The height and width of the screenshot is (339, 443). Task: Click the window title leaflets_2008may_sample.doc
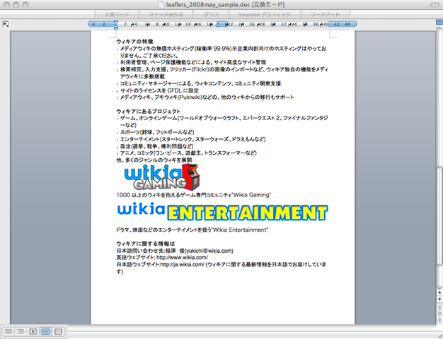coord(208,4)
